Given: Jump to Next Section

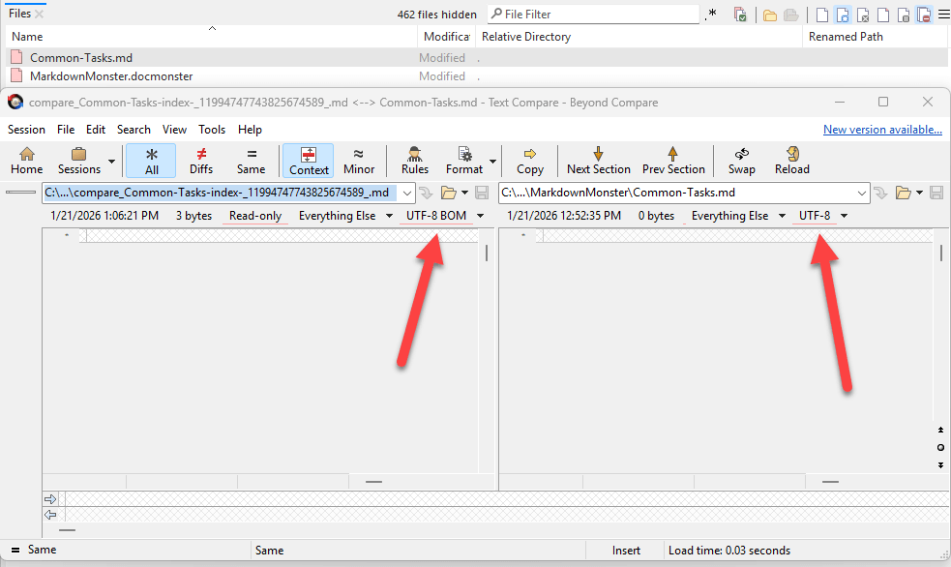Looking at the screenshot, I should coord(598,160).
